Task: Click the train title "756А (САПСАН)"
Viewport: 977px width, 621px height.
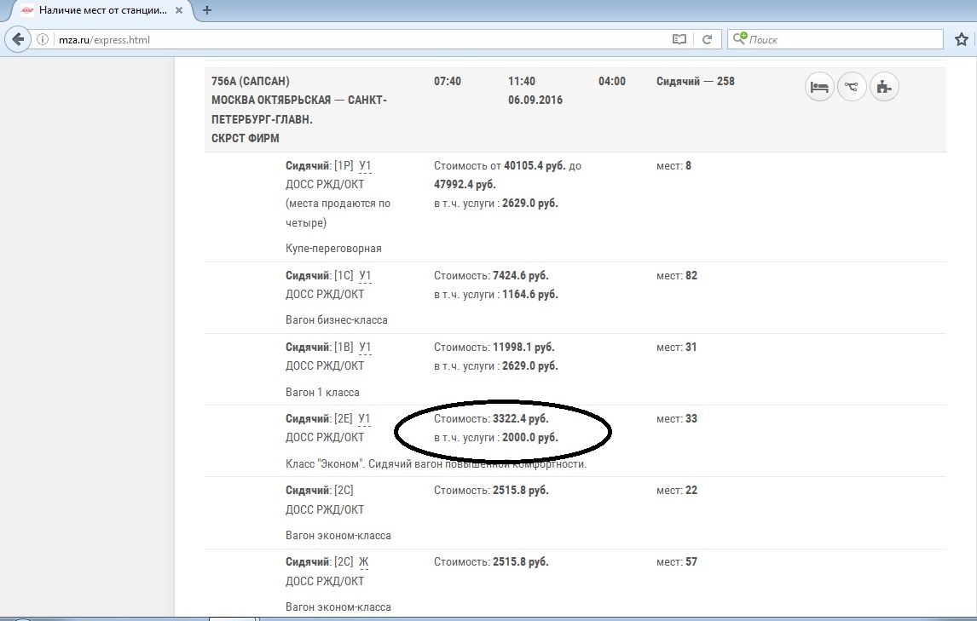Action: click(251, 82)
